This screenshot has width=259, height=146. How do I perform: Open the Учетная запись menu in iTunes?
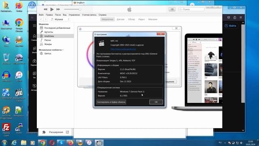[x=89, y=15]
